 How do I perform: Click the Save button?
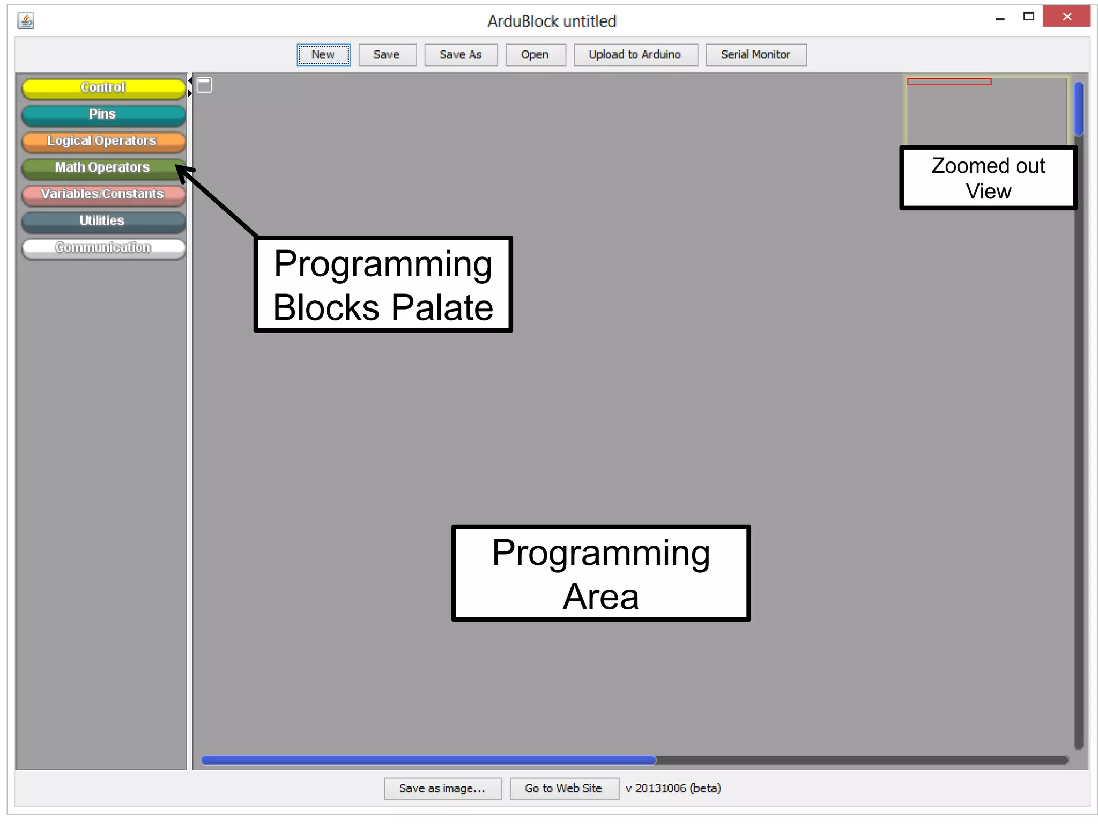click(x=387, y=55)
